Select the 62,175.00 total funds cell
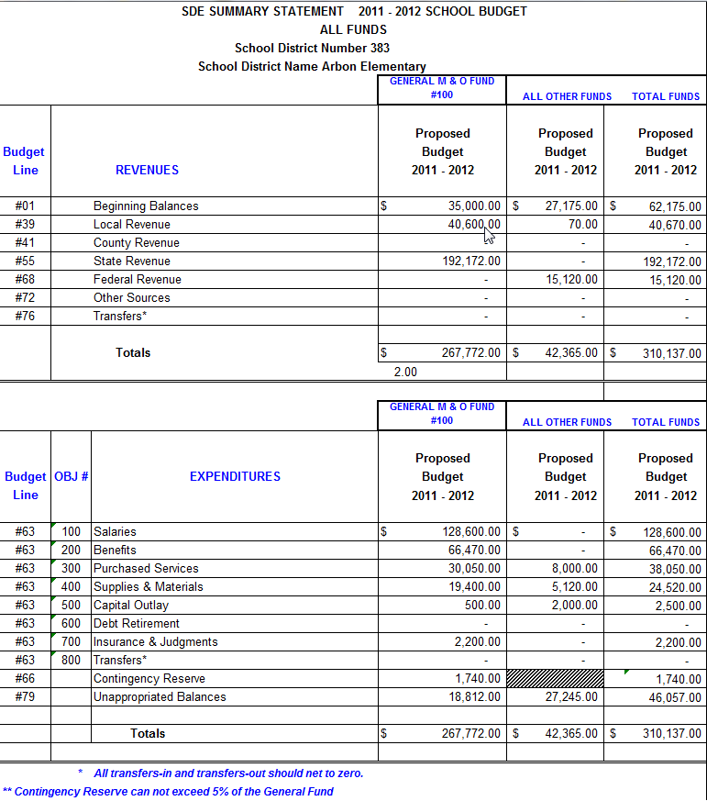Viewport: 707px width, 801px height. tap(656, 206)
